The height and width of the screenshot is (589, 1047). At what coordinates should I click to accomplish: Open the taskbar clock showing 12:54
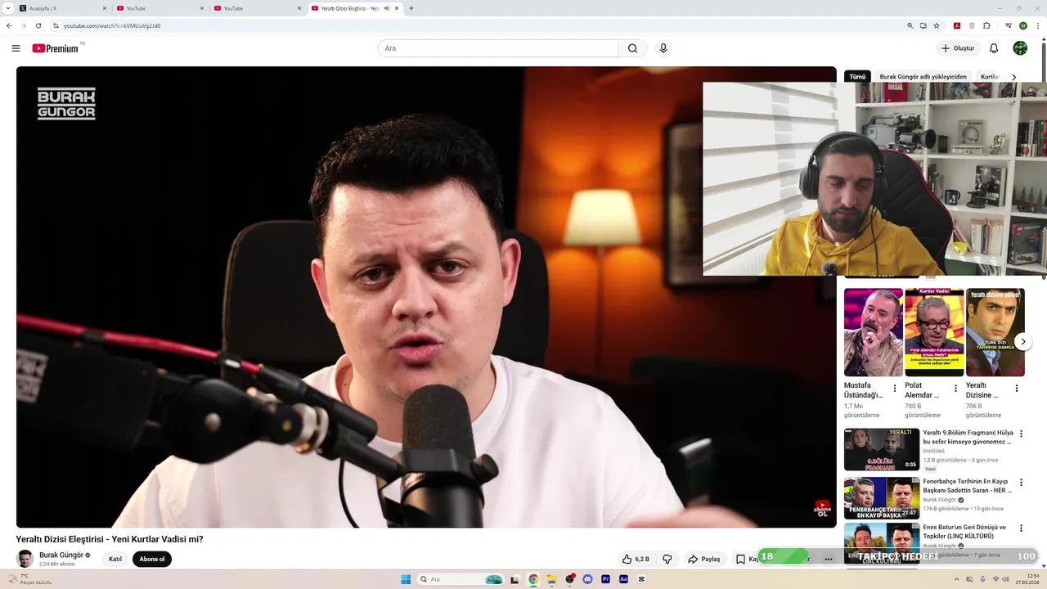[1027, 579]
